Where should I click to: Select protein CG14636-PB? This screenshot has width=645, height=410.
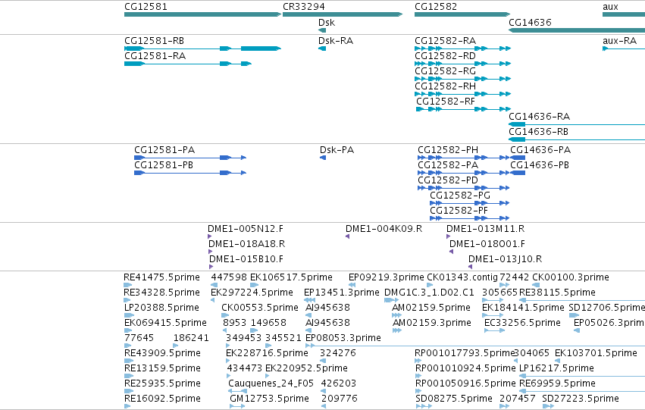[518, 173]
